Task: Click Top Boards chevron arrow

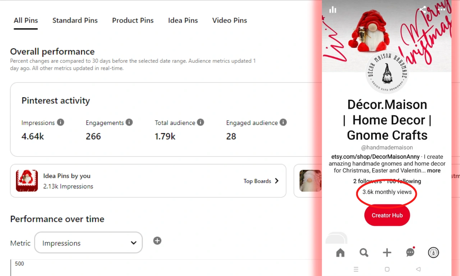Action: tap(277, 181)
